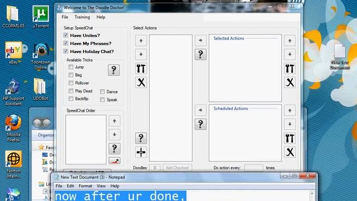The height and width of the screenshot is (201, 357).
Task: Select eBay desktop shortcut
Action: pyautogui.click(x=13, y=53)
